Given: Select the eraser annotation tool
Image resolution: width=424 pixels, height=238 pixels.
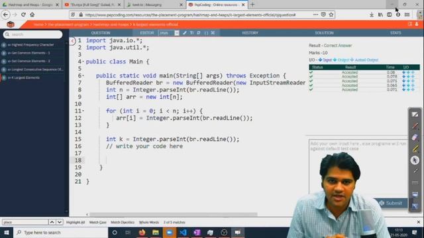Looking at the screenshot, I should click(415, 138).
